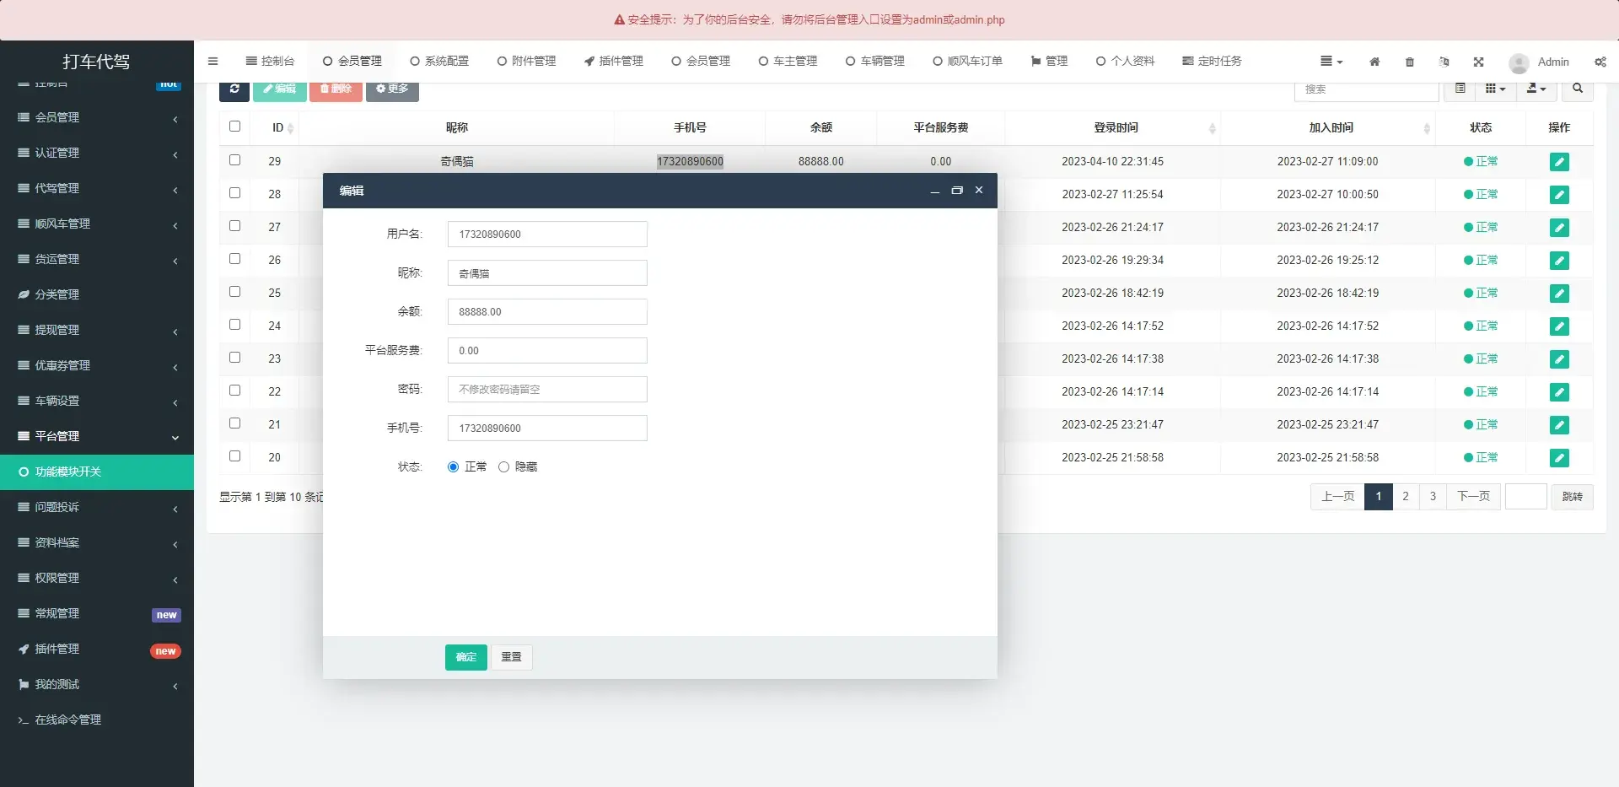Select the 正常 status radio button
Screen dimensions: 1619x787
pos(453,466)
